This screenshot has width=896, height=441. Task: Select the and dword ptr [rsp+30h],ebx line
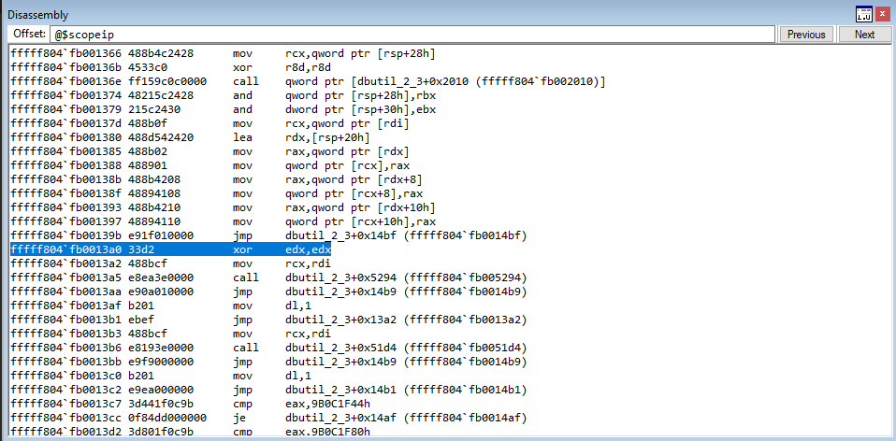(x=223, y=109)
